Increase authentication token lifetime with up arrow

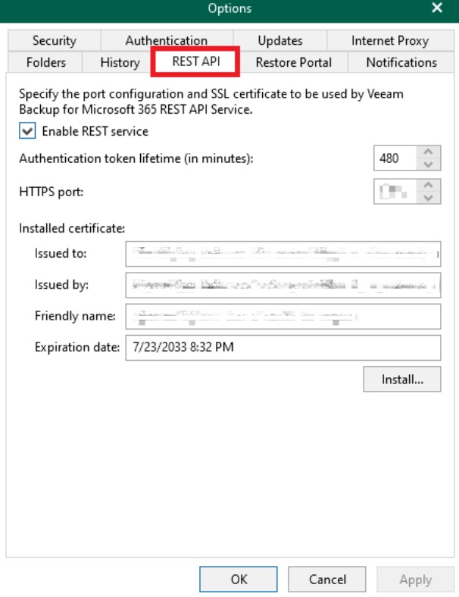428,152
